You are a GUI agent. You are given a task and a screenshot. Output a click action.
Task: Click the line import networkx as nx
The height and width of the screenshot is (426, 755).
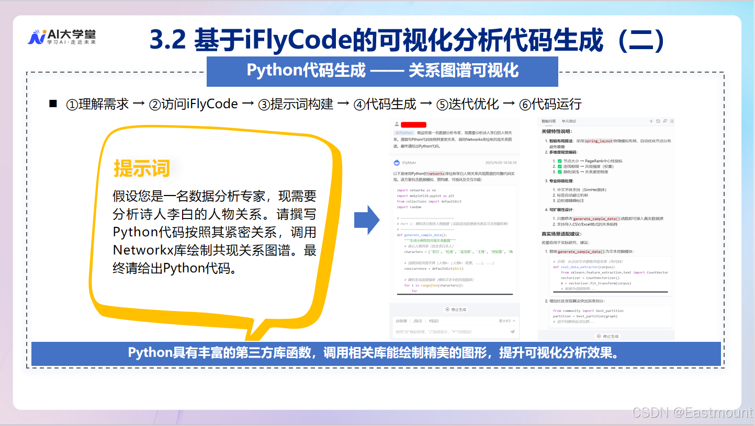(416, 191)
